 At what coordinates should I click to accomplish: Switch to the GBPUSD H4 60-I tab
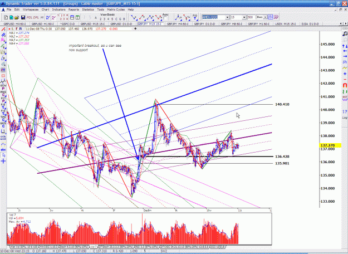click(x=14, y=24)
